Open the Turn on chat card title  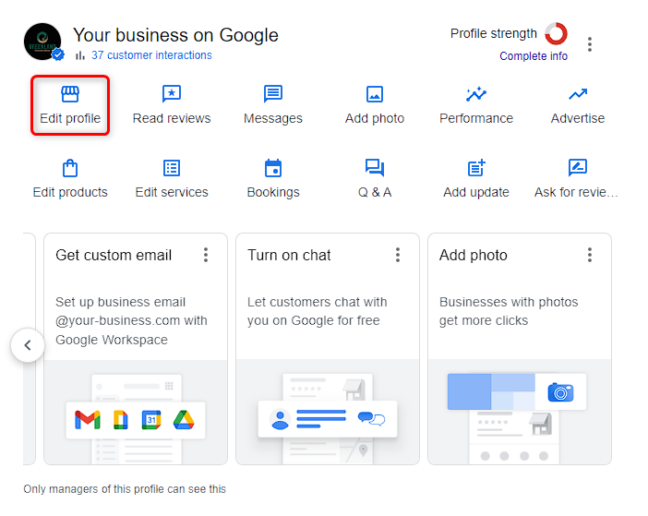289,256
